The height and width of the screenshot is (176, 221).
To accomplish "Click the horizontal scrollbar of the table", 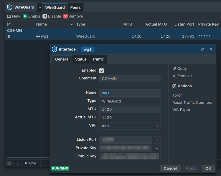I will [x=28, y=157].
